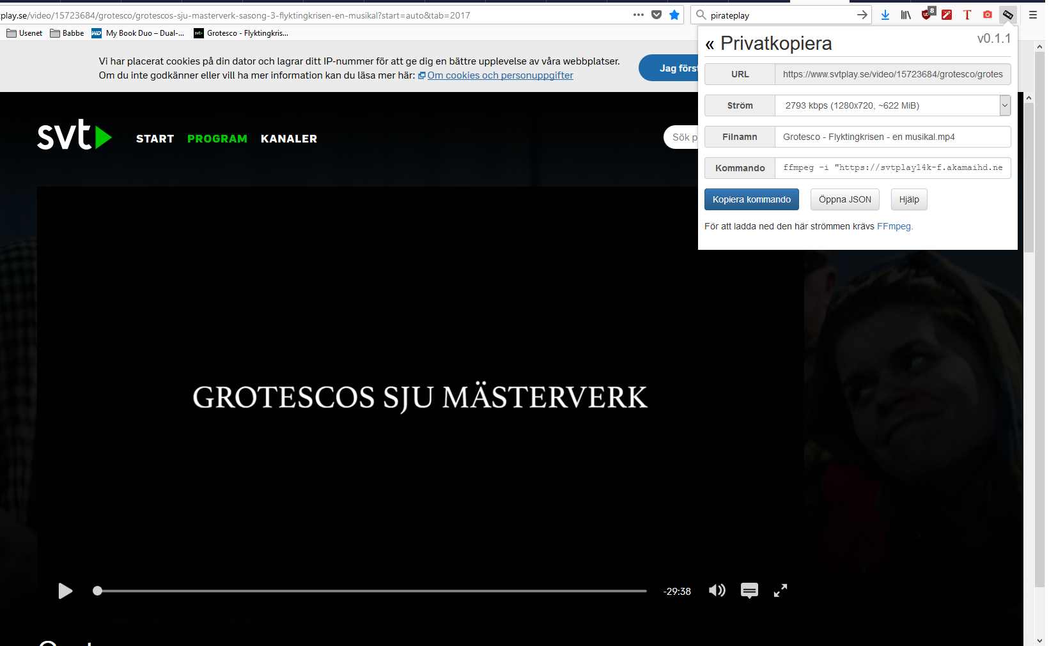Viewport: 1049px width, 646px height.
Task: Click the Privatkopiera URL field
Action: (x=893, y=74)
